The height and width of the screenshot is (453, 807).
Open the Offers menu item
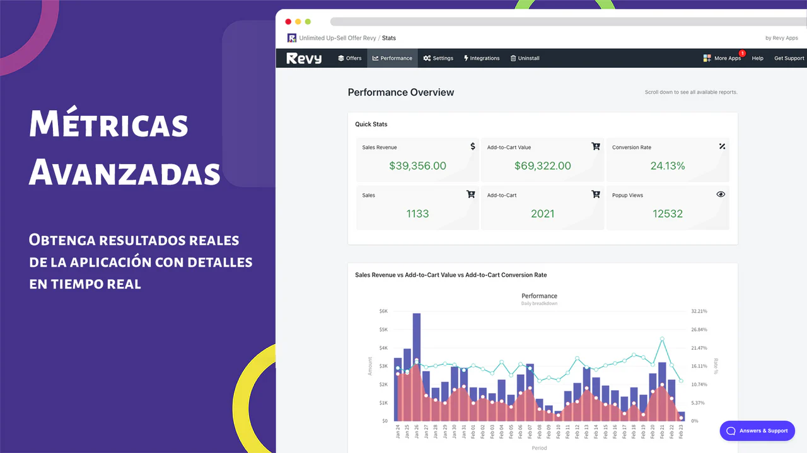[x=349, y=58]
